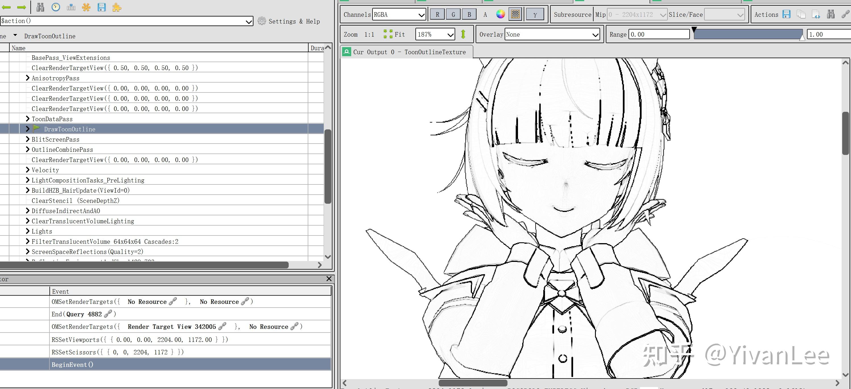Click the green forward arrow icon
Screen dimensions: 851x389
coord(22,7)
